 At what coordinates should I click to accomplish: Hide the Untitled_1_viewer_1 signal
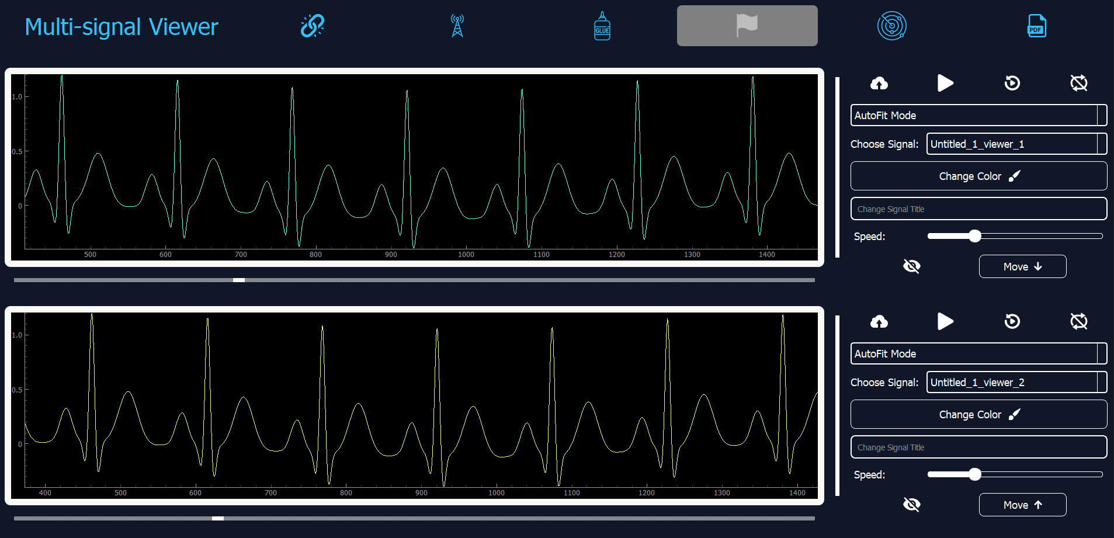click(x=911, y=266)
